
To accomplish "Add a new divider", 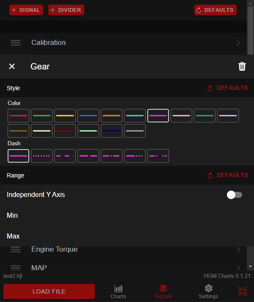I will pyautogui.click(x=66, y=10).
